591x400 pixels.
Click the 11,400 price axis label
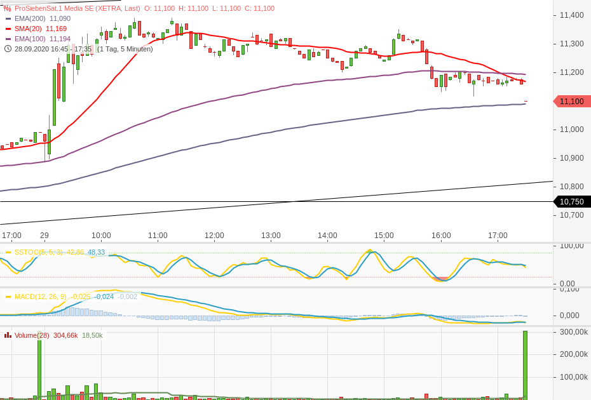571,15
